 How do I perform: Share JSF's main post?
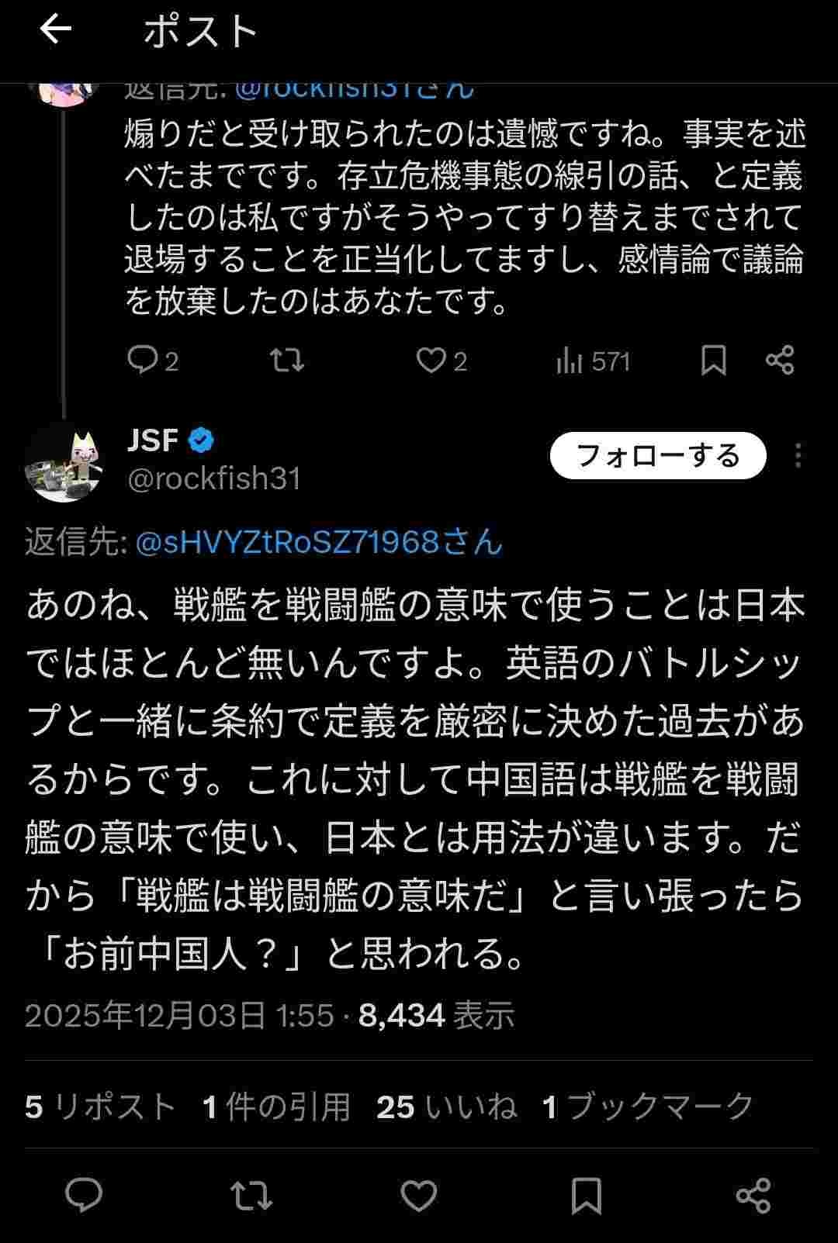pyautogui.click(x=753, y=1195)
